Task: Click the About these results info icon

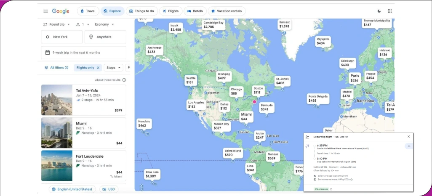Action: [x=124, y=80]
